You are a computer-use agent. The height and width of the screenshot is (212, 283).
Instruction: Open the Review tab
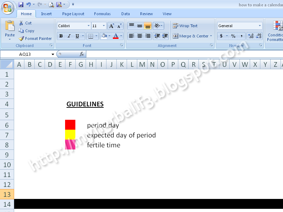pyautogui.click(x=146, y=14)
